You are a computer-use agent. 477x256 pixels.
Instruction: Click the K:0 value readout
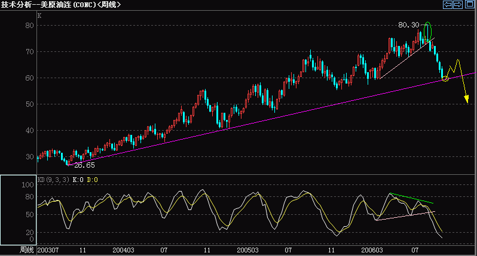tap(79, 179)
